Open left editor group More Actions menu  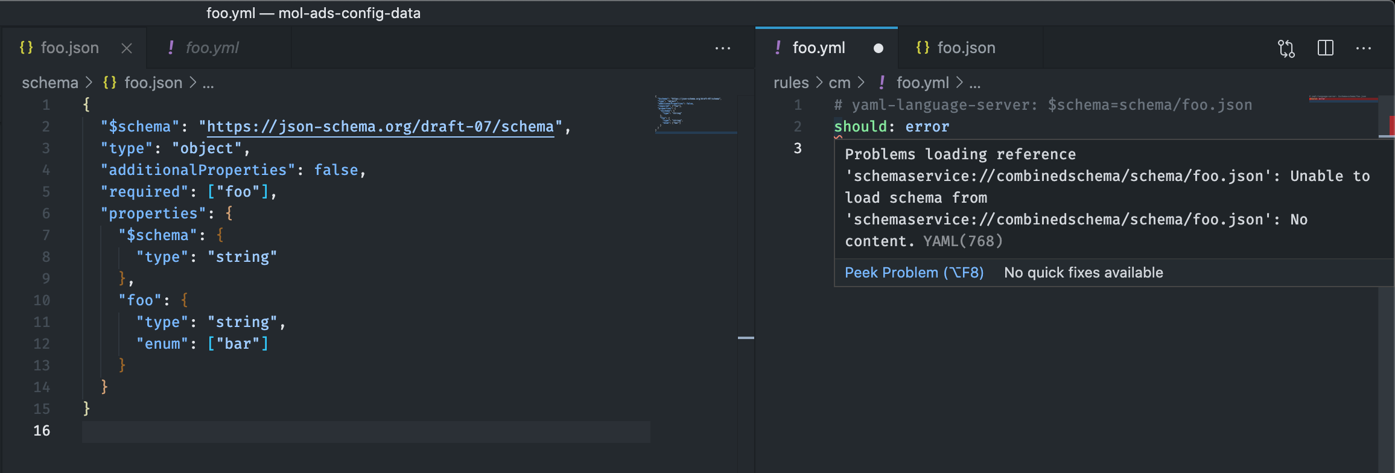pos(722,48)
